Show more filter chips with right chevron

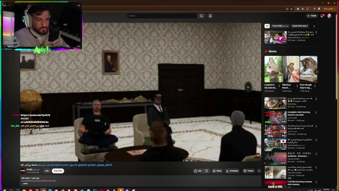coord(314,26)
